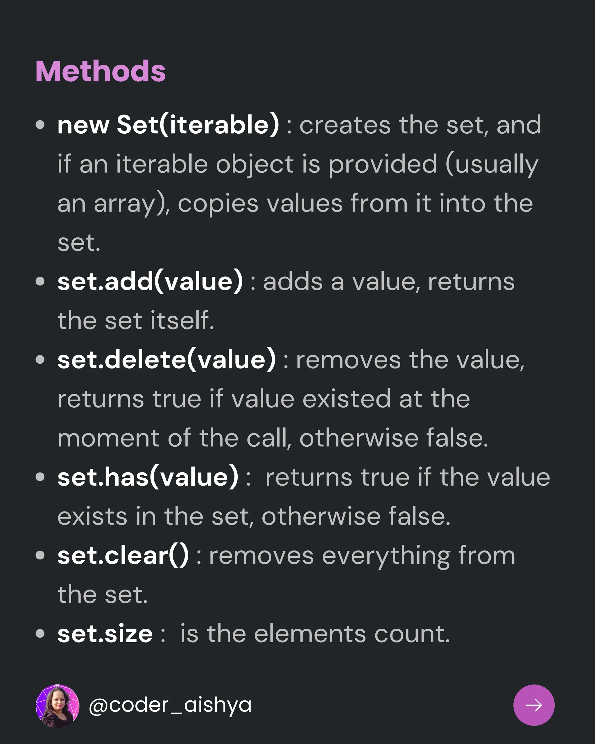This screenshot has height=744, width=595.
Task: Click the set.size property name
Action: pyautogui.click(x=105, y=634)
